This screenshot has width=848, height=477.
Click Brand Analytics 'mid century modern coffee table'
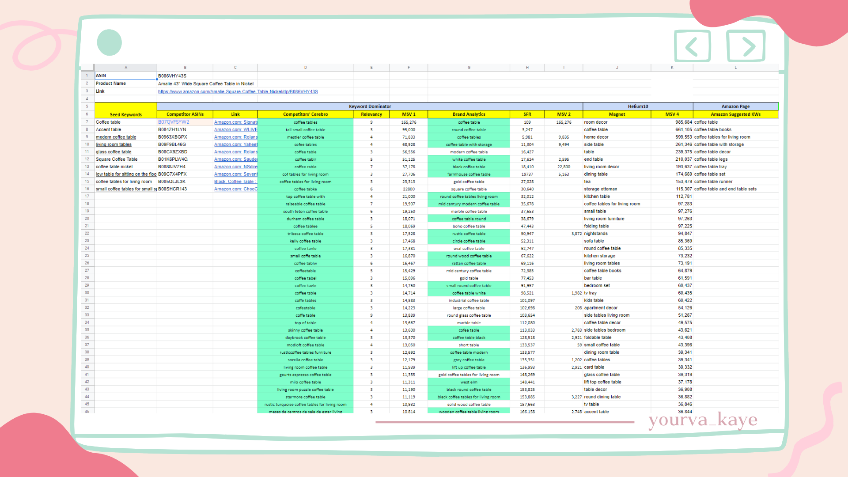point(469,204)
